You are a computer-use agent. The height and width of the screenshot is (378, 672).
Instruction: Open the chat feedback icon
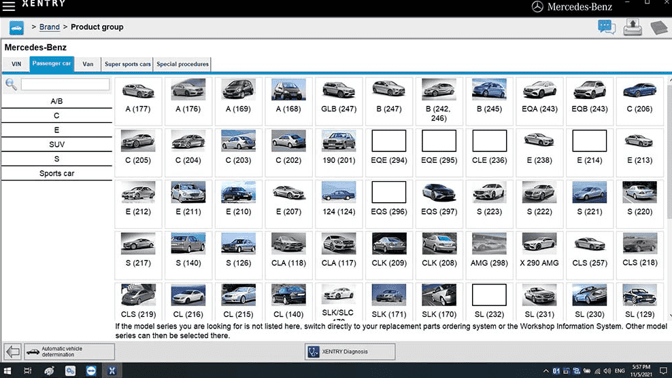[607, 27]
